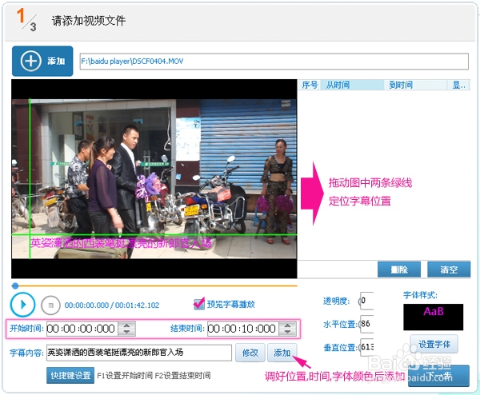Screen dimensions: 480x395
Task: Click the 水平位置 horizontal position input
Action: 366,324
